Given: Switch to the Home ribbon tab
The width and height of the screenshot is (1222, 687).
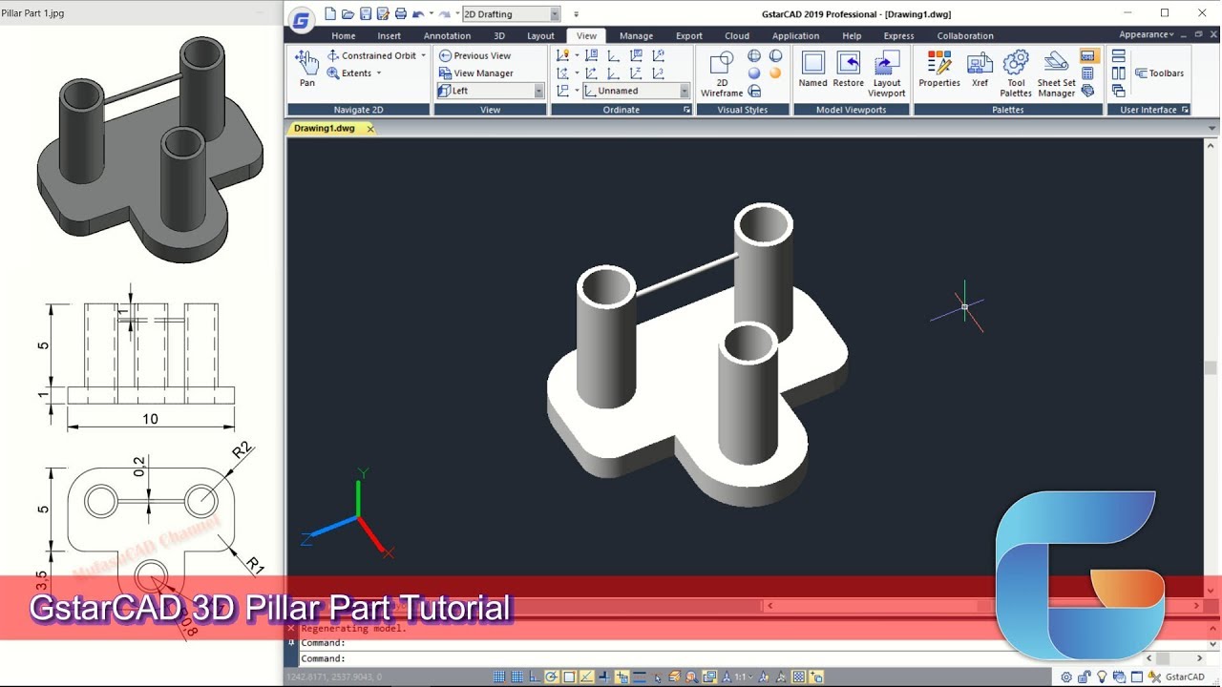Looking at the screenshot, I should pos(344,36).
